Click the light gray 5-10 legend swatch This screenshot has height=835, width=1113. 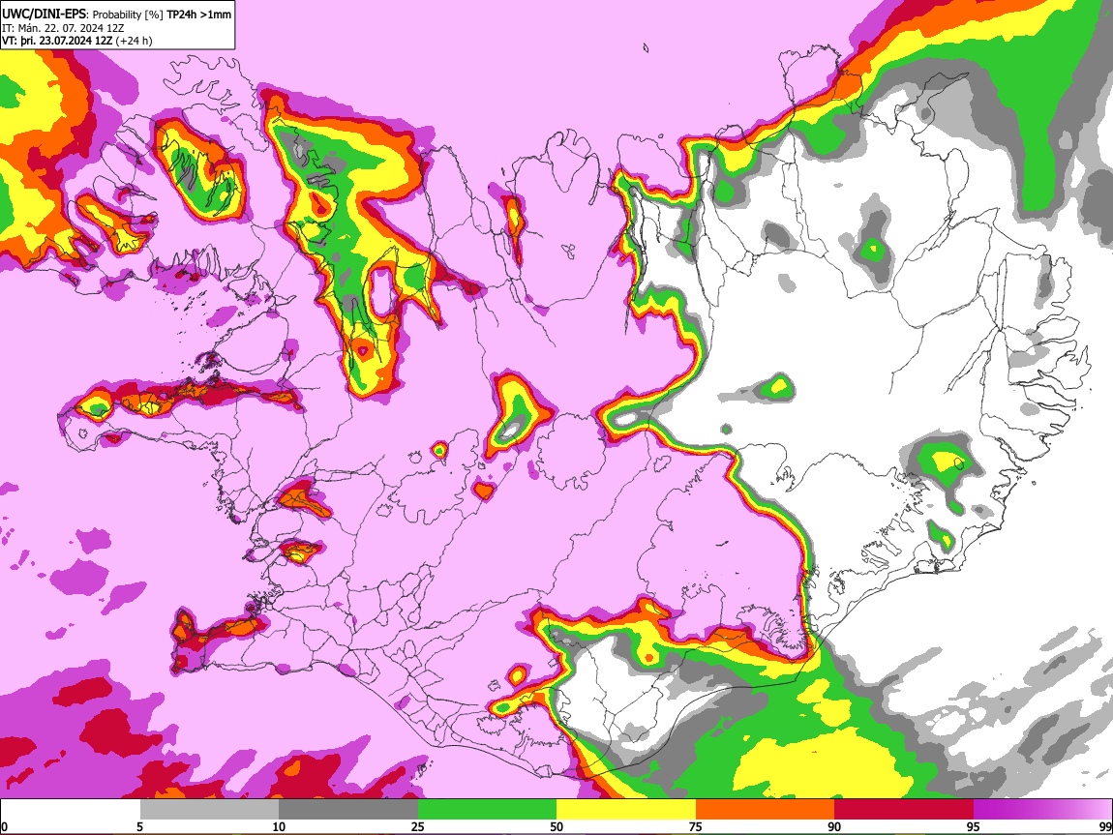click(209, 809)
